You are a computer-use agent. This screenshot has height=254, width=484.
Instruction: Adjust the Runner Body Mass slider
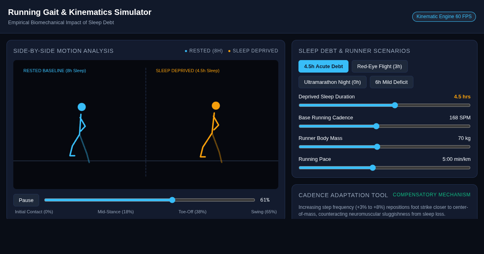click(384, 147)
